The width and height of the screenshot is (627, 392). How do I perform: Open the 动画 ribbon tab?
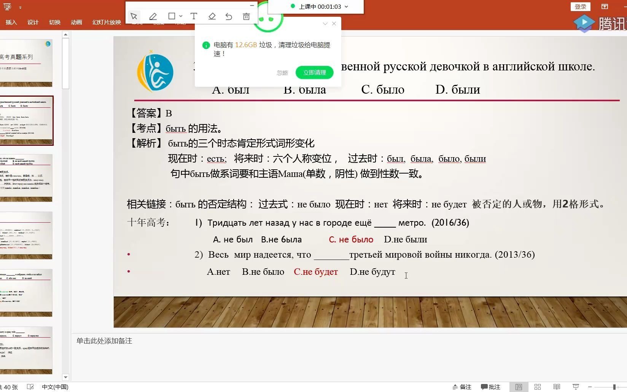click(76, 22)
